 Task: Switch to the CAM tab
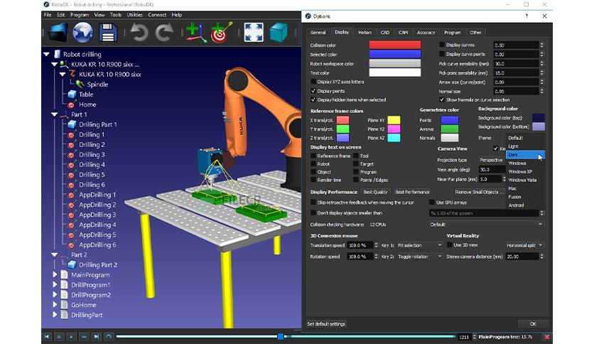point(403,33)
